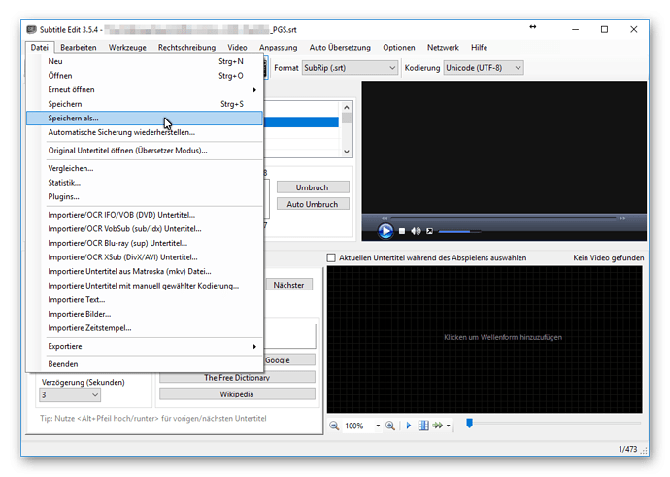670x477 pixels.
Task: Choose 'Speichern als...' menu entry
Action: click(x=145, y=118)
